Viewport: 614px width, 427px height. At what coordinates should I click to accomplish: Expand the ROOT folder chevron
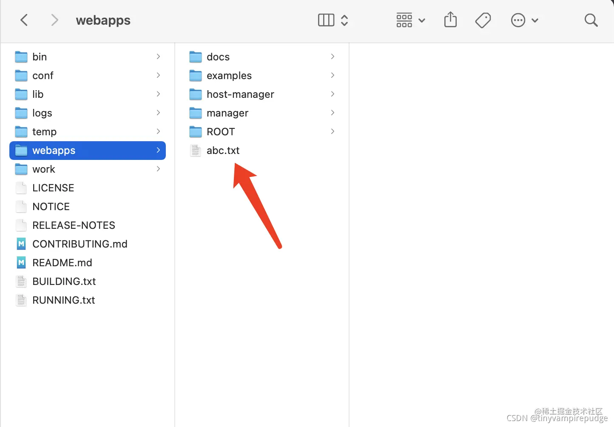(333, 131)
